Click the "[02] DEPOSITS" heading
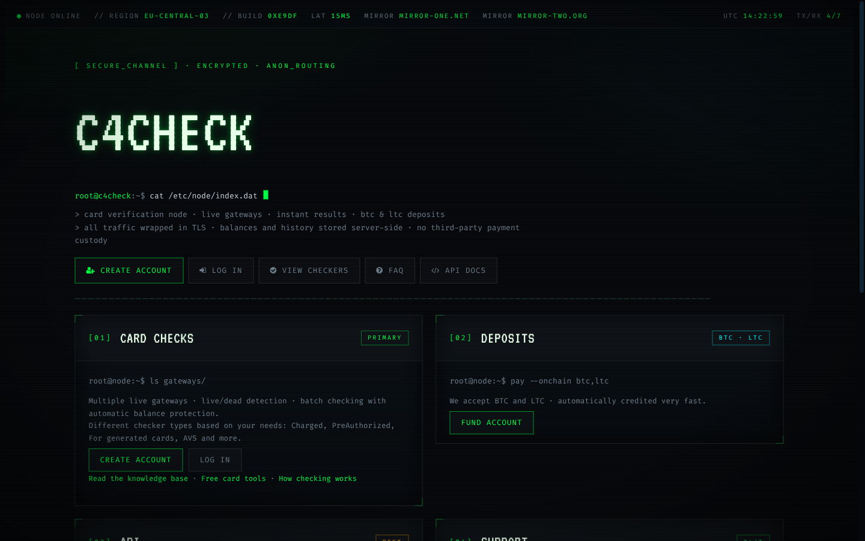This screenshot has height=541, width=865. pyautogui.click(x=492, y=338)
